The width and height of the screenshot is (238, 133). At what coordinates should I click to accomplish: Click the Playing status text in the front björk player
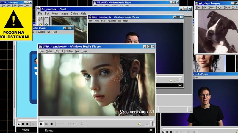tap(49, 130)
